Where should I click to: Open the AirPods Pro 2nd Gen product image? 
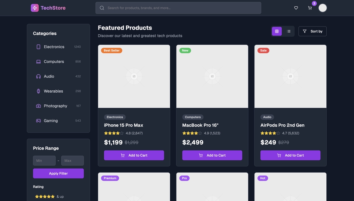click(x=290, y=76)
